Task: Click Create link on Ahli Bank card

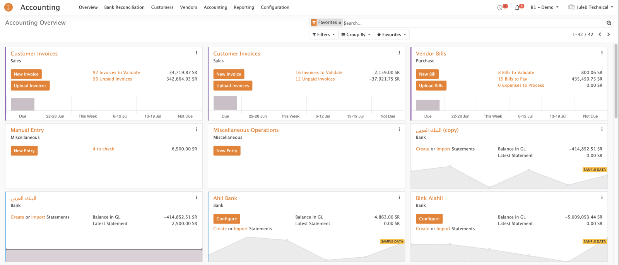Action: 220,229
